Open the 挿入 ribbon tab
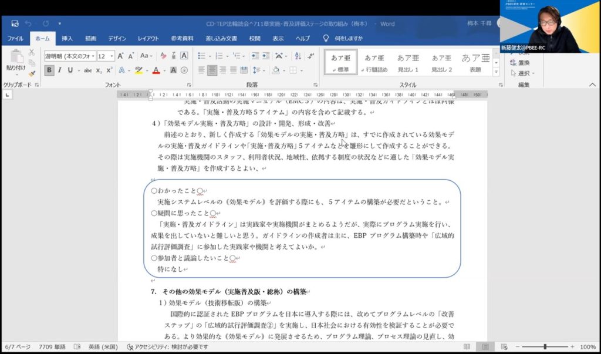Image resolution: width=601 pixels, height=354 pixels. coord(67,39)
